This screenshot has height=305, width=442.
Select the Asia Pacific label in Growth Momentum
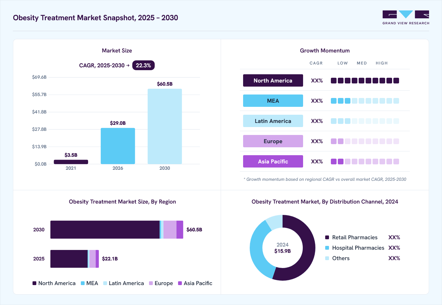point(273,162)
